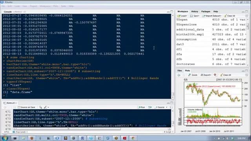
Task: Click the code tools wand icon
Action: [x=45, y=107]
